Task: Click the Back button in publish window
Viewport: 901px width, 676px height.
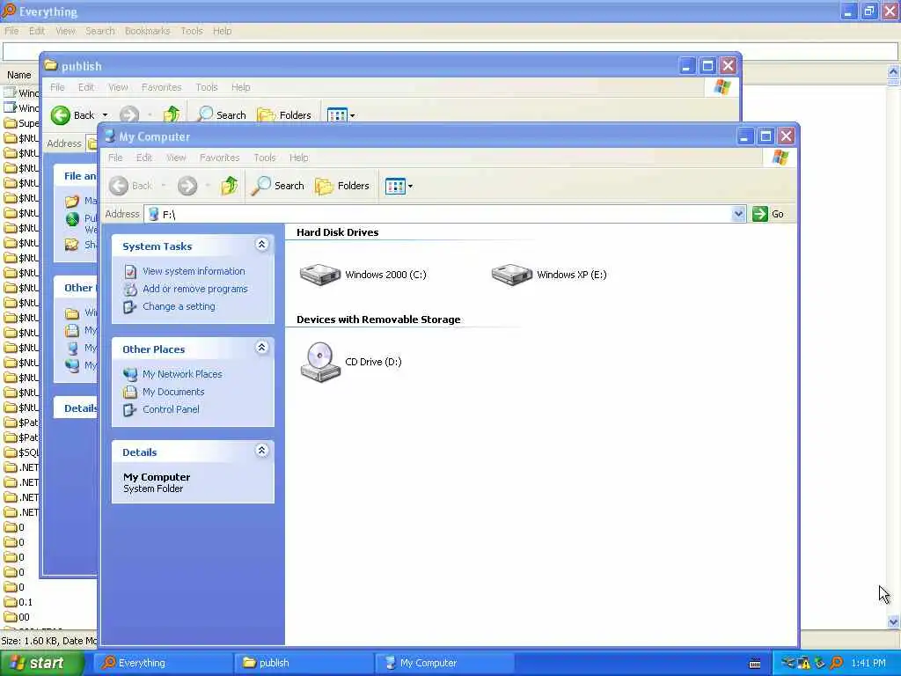Action: tap(72, 115)
